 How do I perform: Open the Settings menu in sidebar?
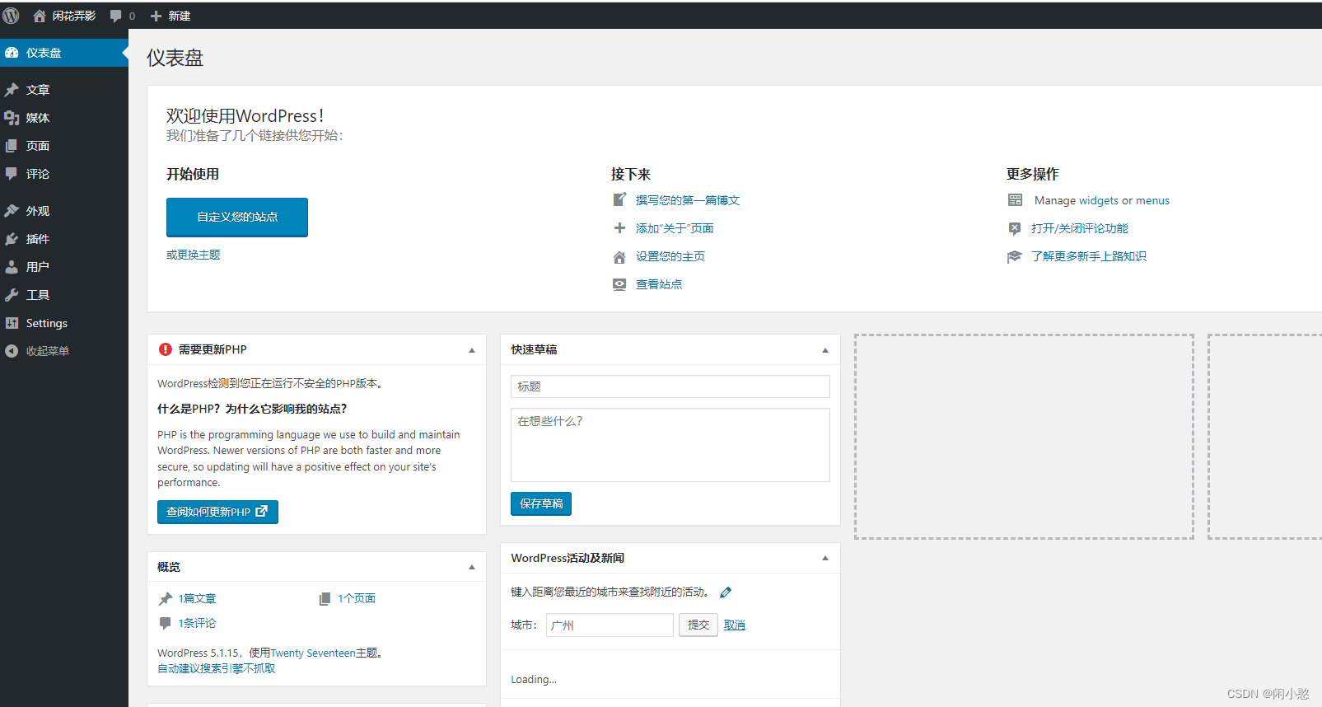tap(64, 323)
